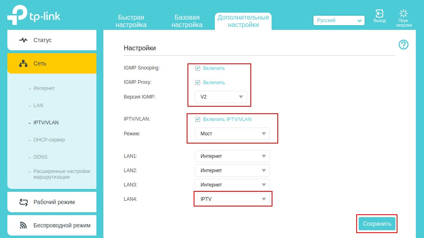
Task: Toggle the IGMP Snooping checkbox
Action: pyautogui.click(x=198, y=68)
